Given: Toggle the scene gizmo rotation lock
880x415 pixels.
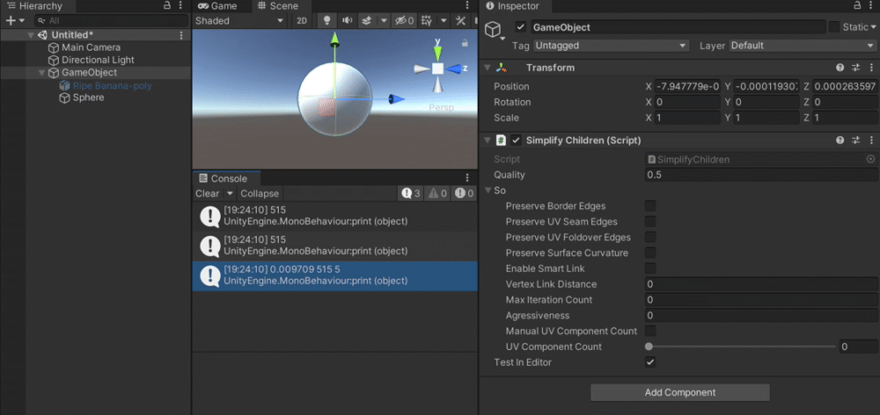Looking at the screenshot, I should point(465,42).
